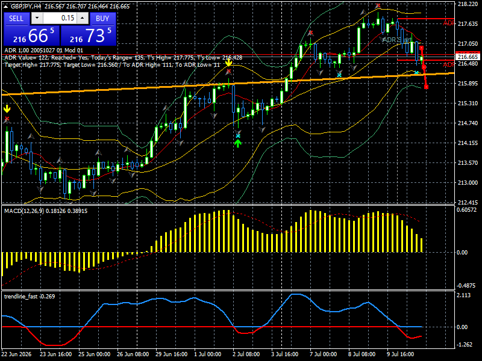Click the MACD scale value -0.4875
Viewport: 482px width, 361px height.
[x=466, y=286]
